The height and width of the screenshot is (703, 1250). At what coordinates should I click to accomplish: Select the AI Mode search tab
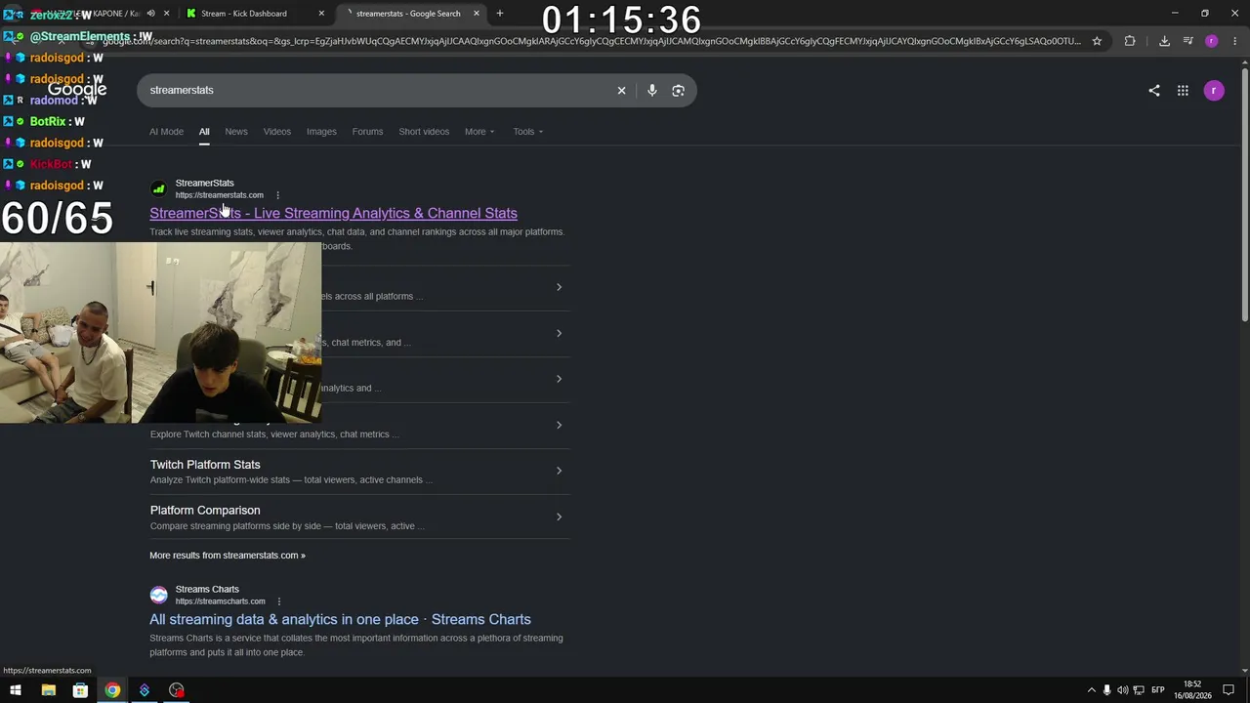coord(166,132)
